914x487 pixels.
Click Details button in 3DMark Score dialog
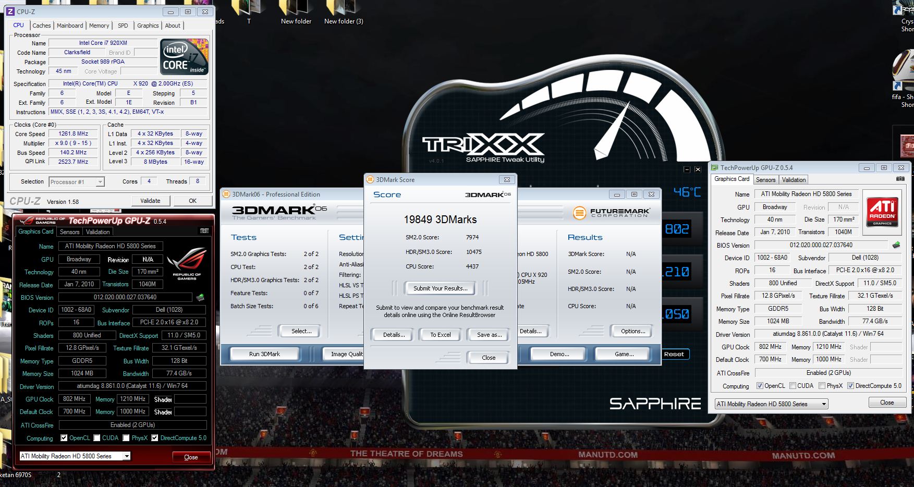394,335
